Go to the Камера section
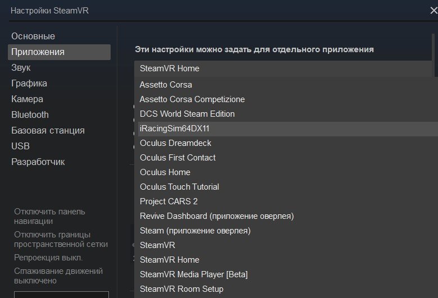The height and width of the screenshot is (298, 438). click(27, 99)
